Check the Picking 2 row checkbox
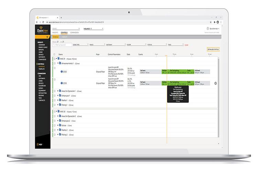Screen dimensions: 258x172 click(x=55, y=135)
